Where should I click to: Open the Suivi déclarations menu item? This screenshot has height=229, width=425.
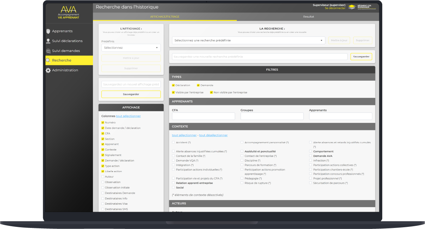click(69, 41)
